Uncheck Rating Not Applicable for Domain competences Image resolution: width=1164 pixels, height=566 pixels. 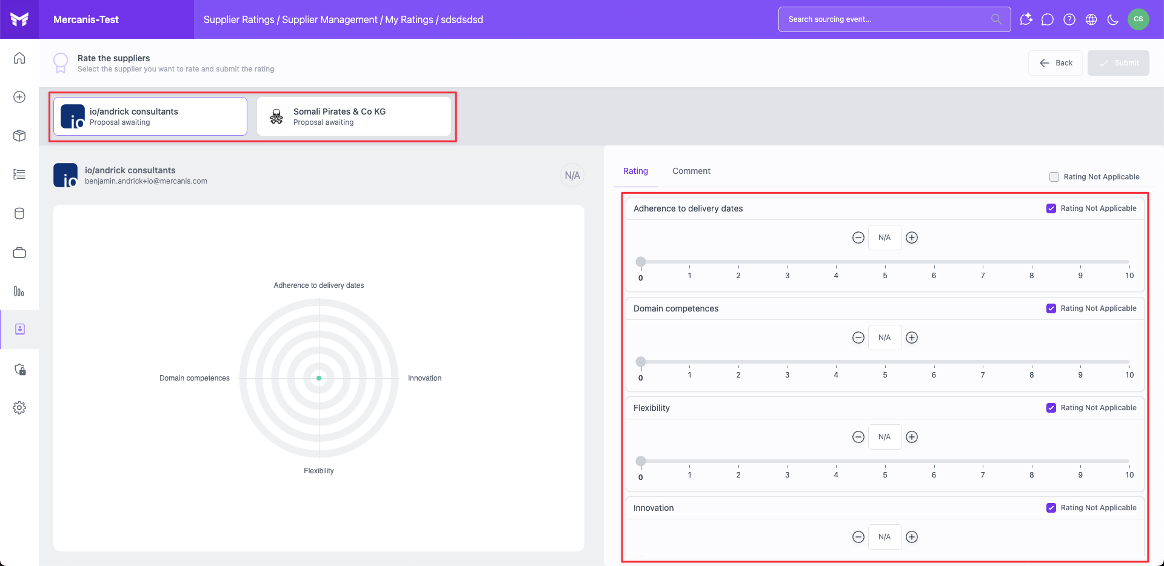pyautogui.click(x=1051, y=308)
